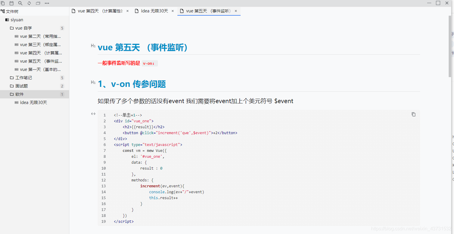Image resolution: width=454 pixels, height=234 pixels.
Task: Click the folder icon beside 软件
Action: (x=12, y=94)
